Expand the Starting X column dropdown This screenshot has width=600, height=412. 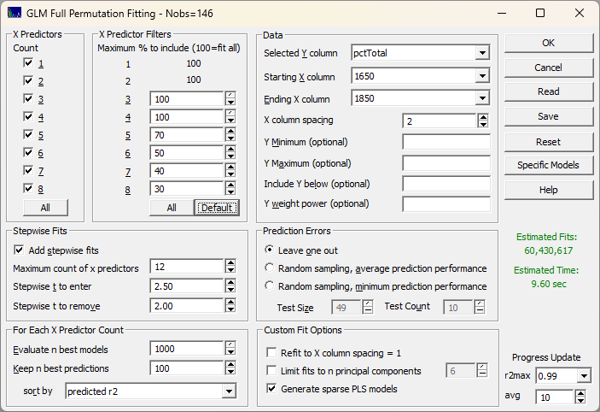pos(483,76)
